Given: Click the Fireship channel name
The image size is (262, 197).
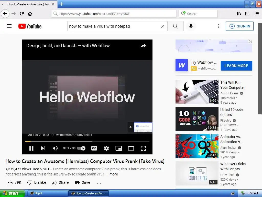Looking at the screenshot, I should click(x=226, y=121).
